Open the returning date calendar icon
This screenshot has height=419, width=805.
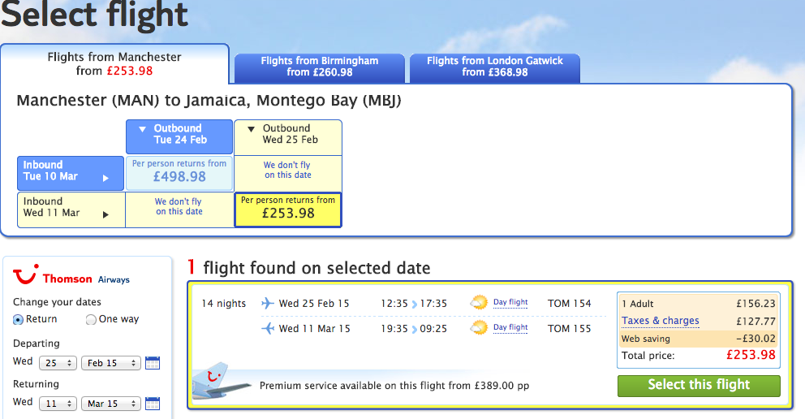click(153, 404)
